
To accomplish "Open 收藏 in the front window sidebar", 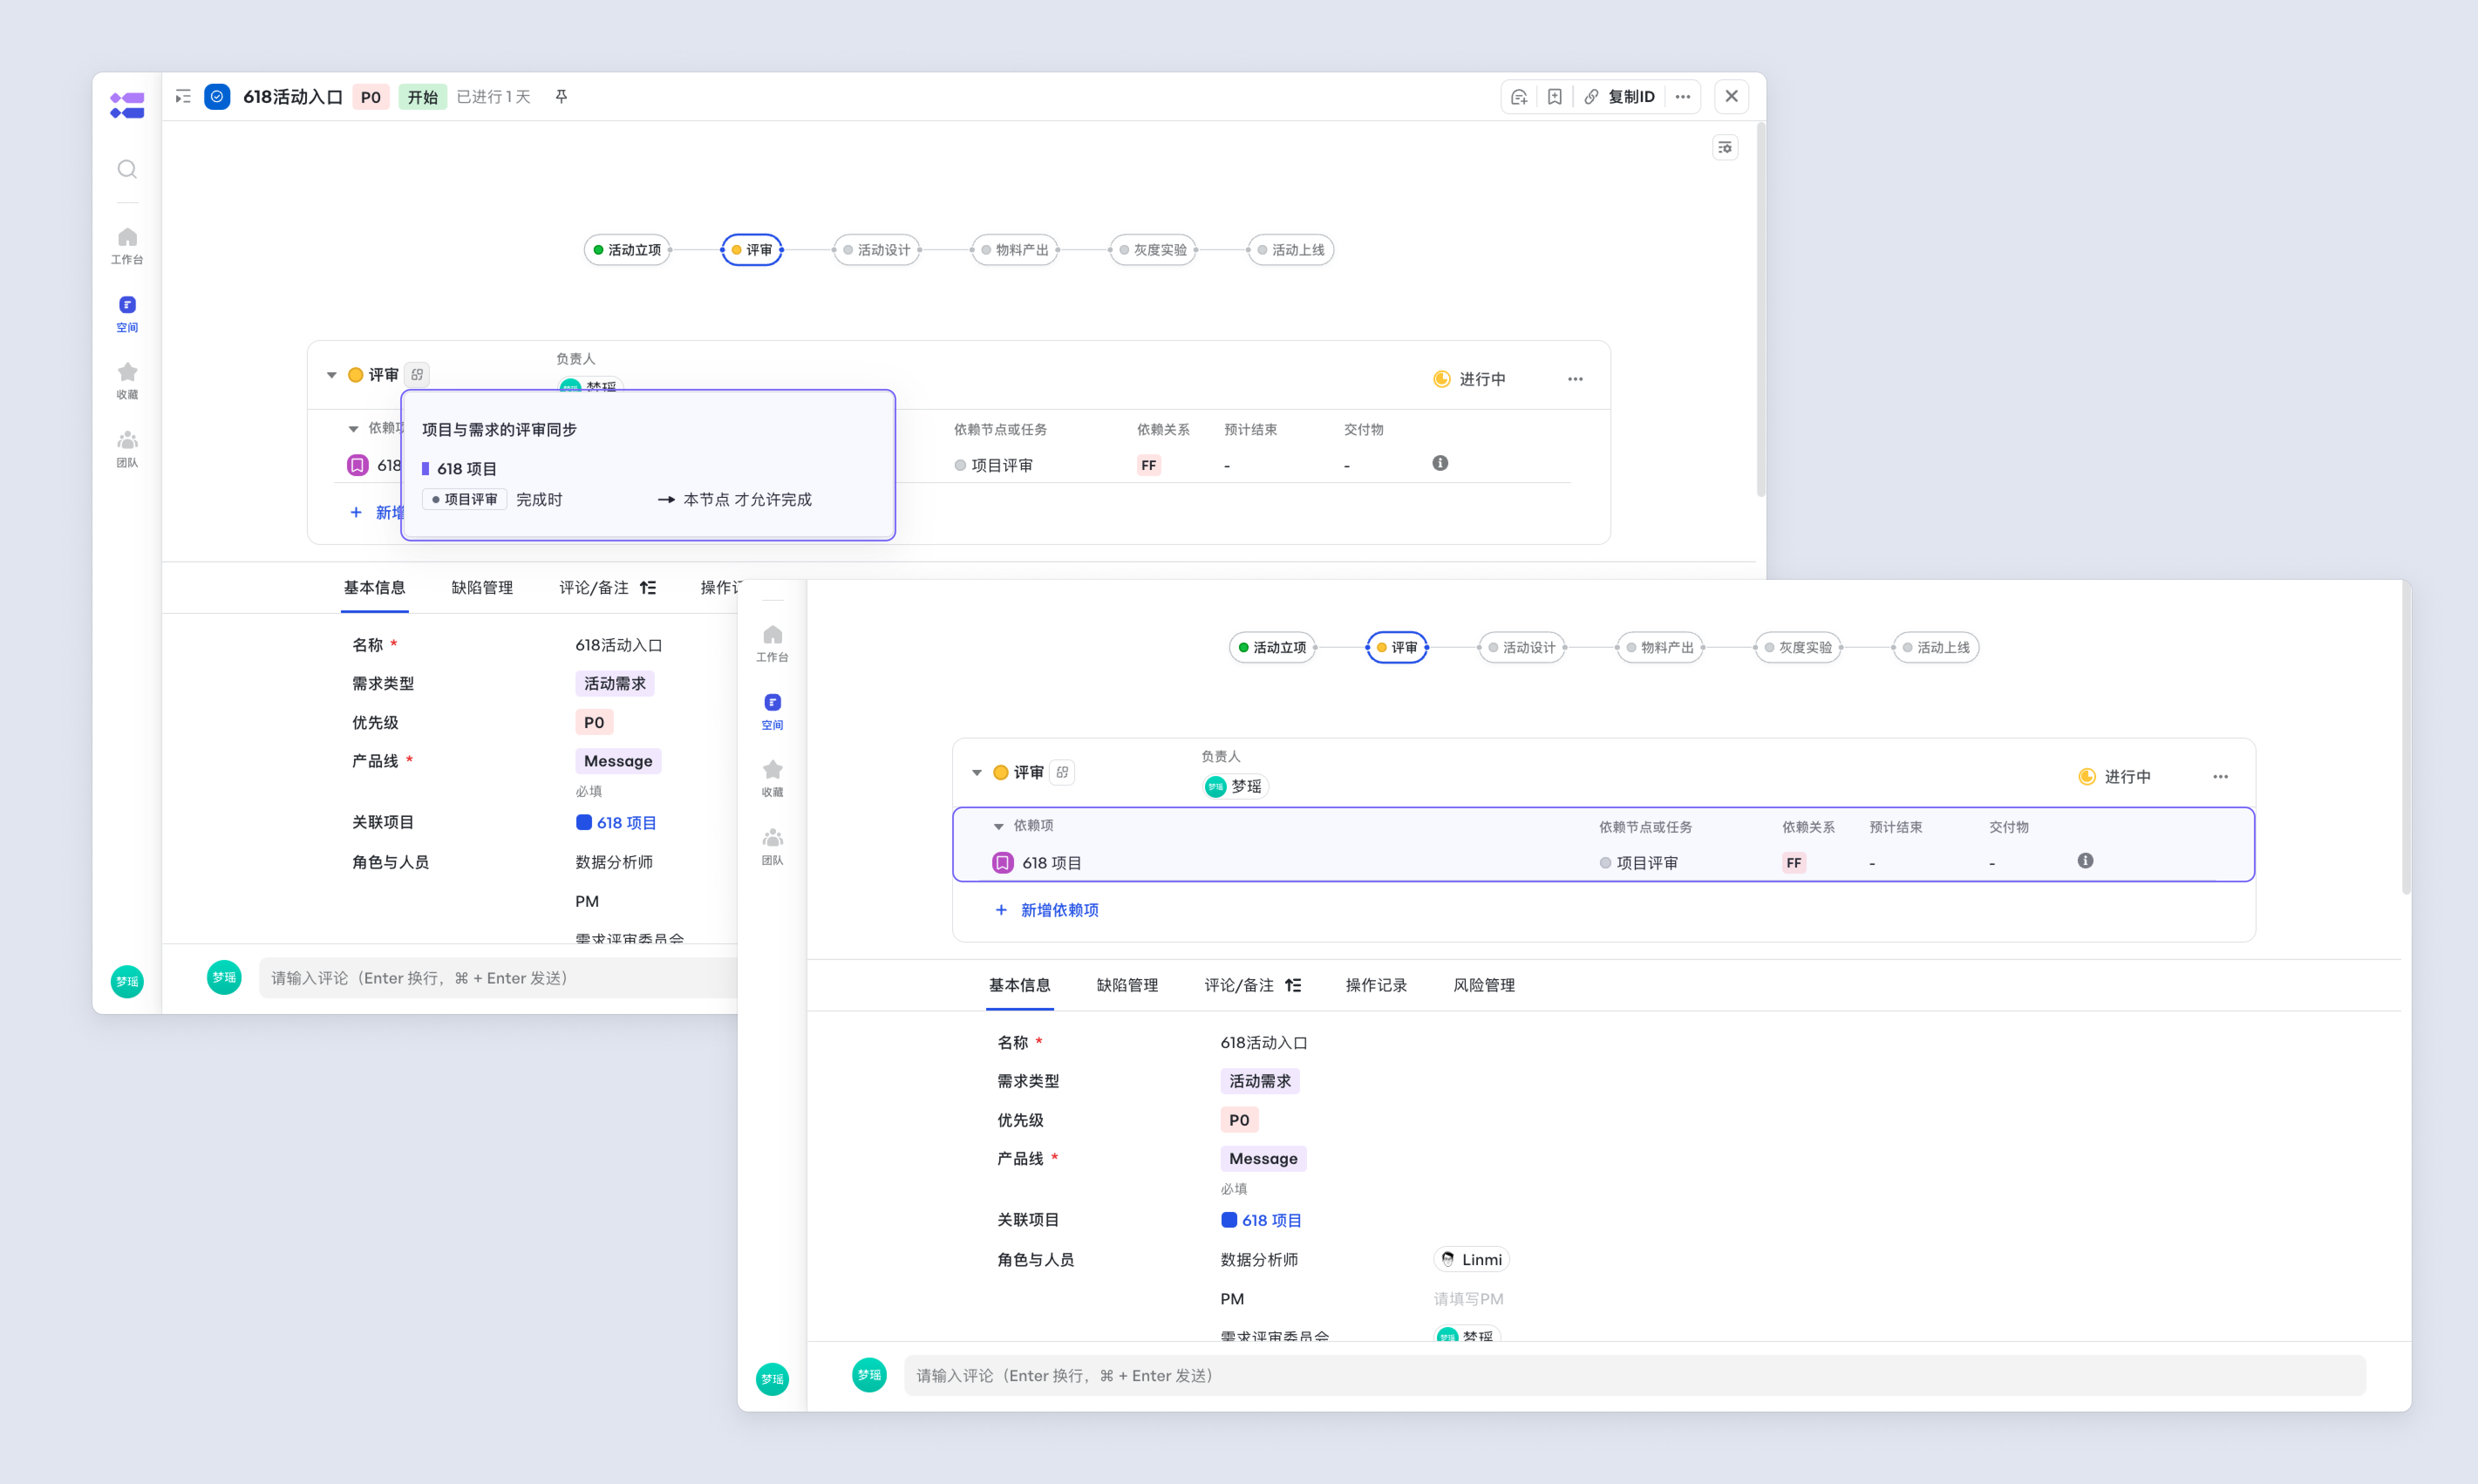I will coord(772,778).
